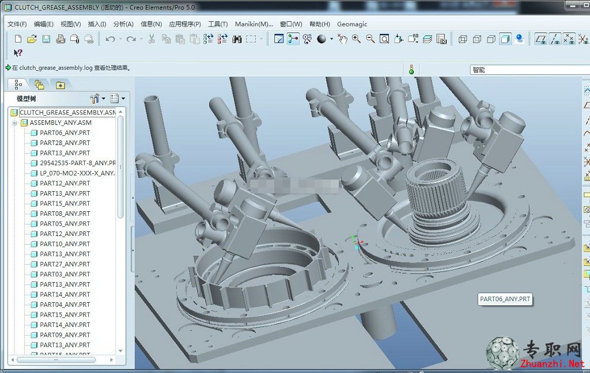
Task: Open the 编辑(E) menu
Action: point(44,24)
